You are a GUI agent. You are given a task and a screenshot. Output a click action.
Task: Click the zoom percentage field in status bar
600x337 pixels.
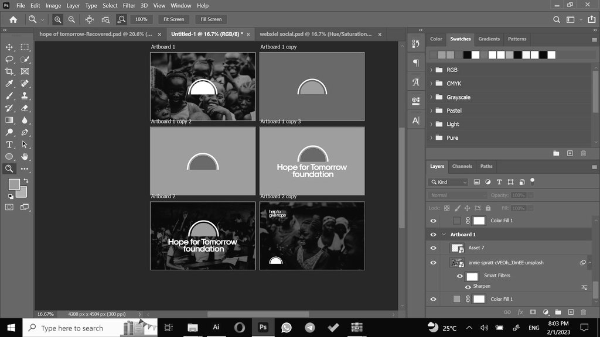click(x=46, y=314)
